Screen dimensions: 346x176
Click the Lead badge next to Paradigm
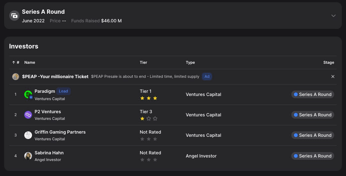63,91
